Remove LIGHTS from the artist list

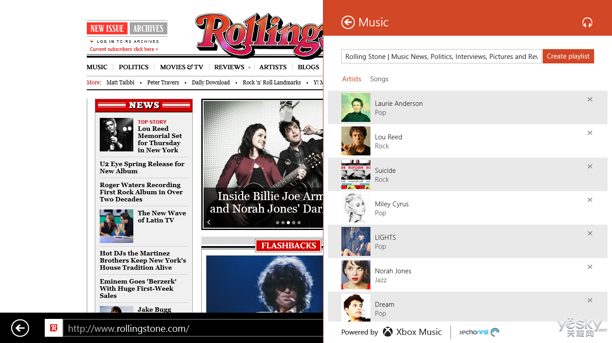coord(590,234)
